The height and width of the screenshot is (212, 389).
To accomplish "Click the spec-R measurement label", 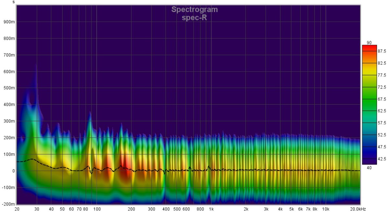I will coord(194,18).
